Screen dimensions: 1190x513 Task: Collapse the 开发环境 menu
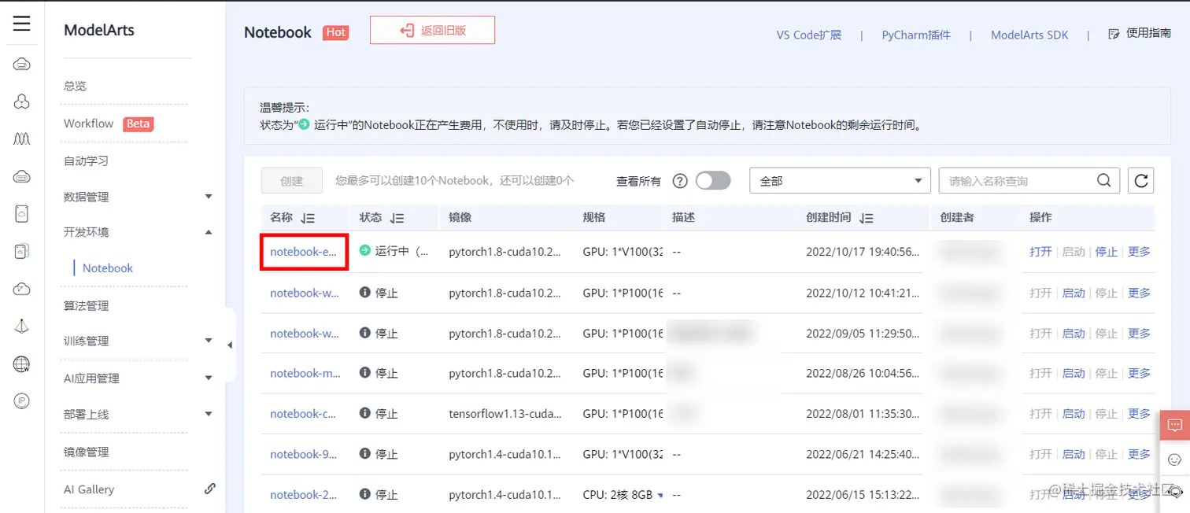[209, 232]
